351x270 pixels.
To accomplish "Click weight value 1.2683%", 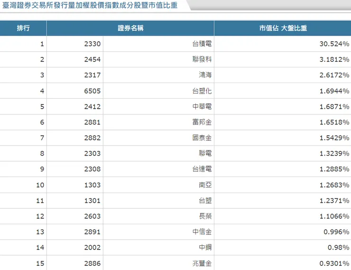I will pos(334,185).
